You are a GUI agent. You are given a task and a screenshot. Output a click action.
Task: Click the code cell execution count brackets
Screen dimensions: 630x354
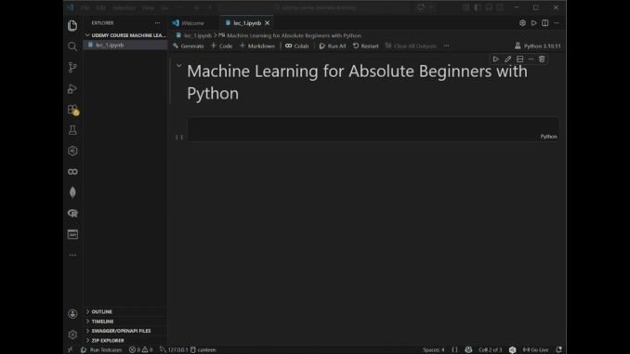[179, 137]
